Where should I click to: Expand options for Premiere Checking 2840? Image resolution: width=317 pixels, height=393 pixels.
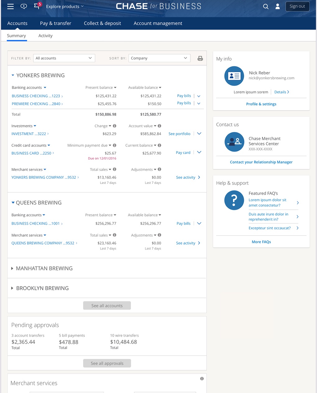[199, 103]
